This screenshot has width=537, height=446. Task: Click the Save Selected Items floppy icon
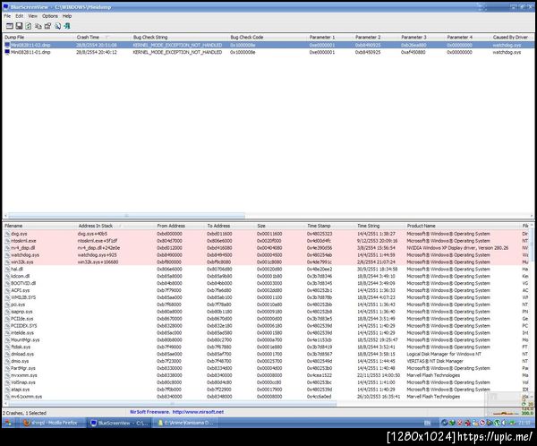coord(19,26)
